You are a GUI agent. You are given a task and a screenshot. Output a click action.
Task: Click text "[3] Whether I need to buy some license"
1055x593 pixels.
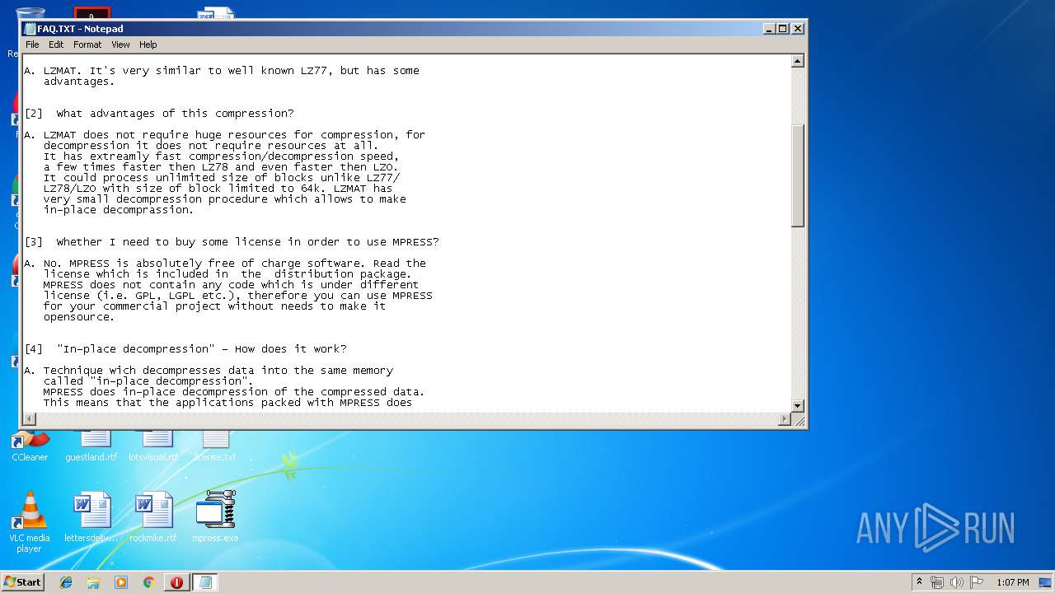point(232,242)
